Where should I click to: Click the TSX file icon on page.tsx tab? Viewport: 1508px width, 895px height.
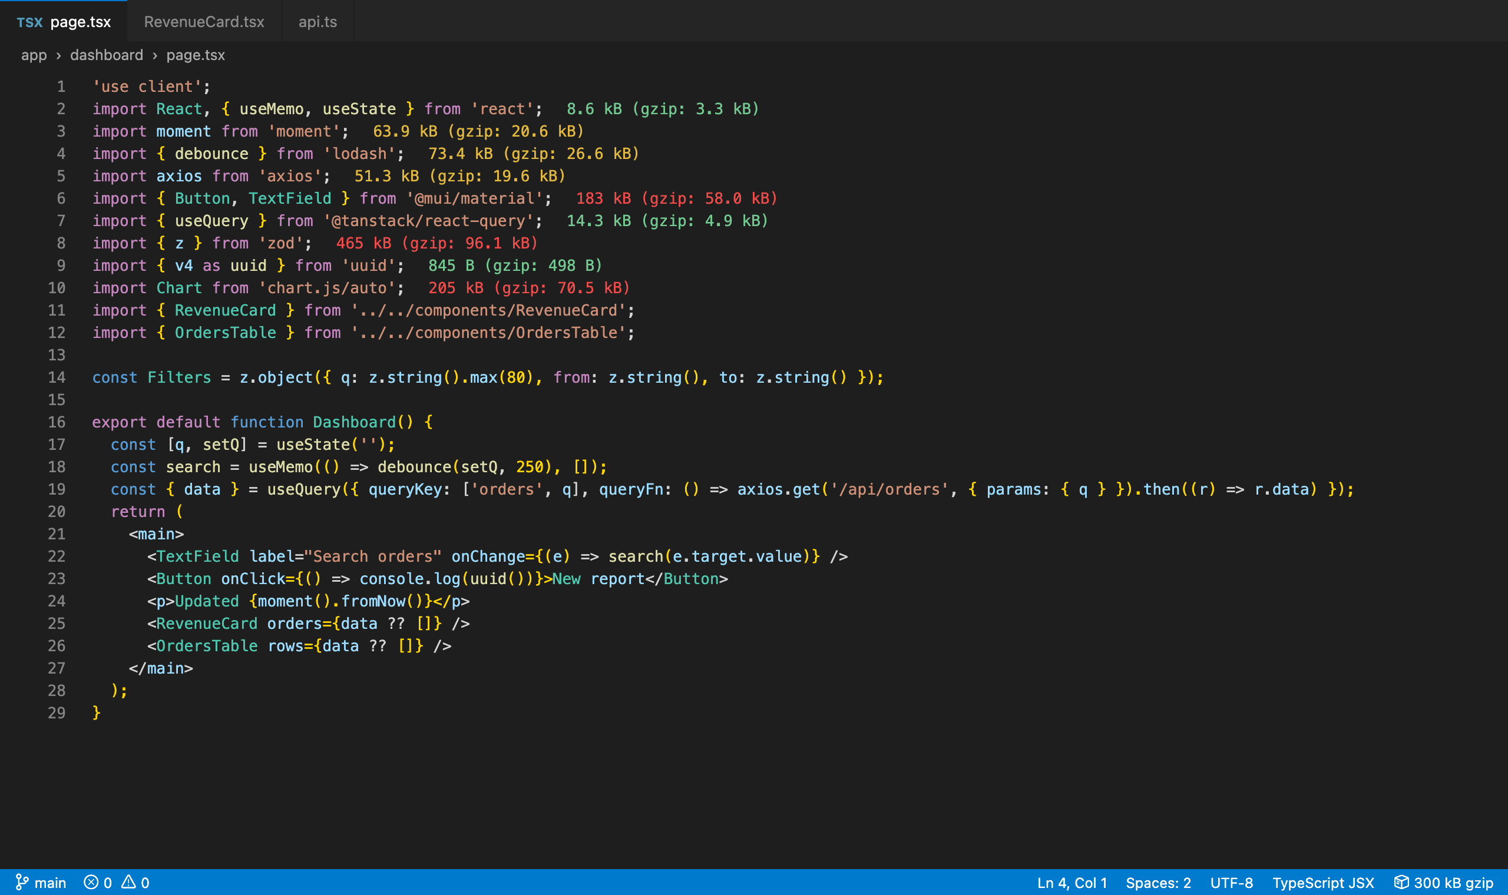click(29, 22)
